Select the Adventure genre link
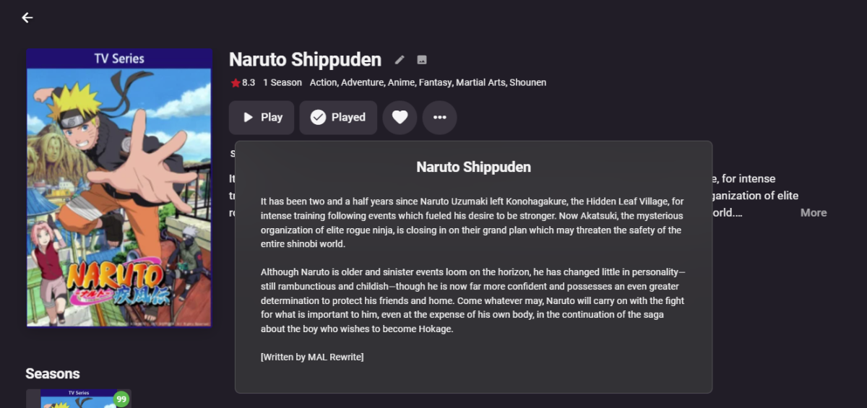The image size is (867, 408). (x=362, y=82)
